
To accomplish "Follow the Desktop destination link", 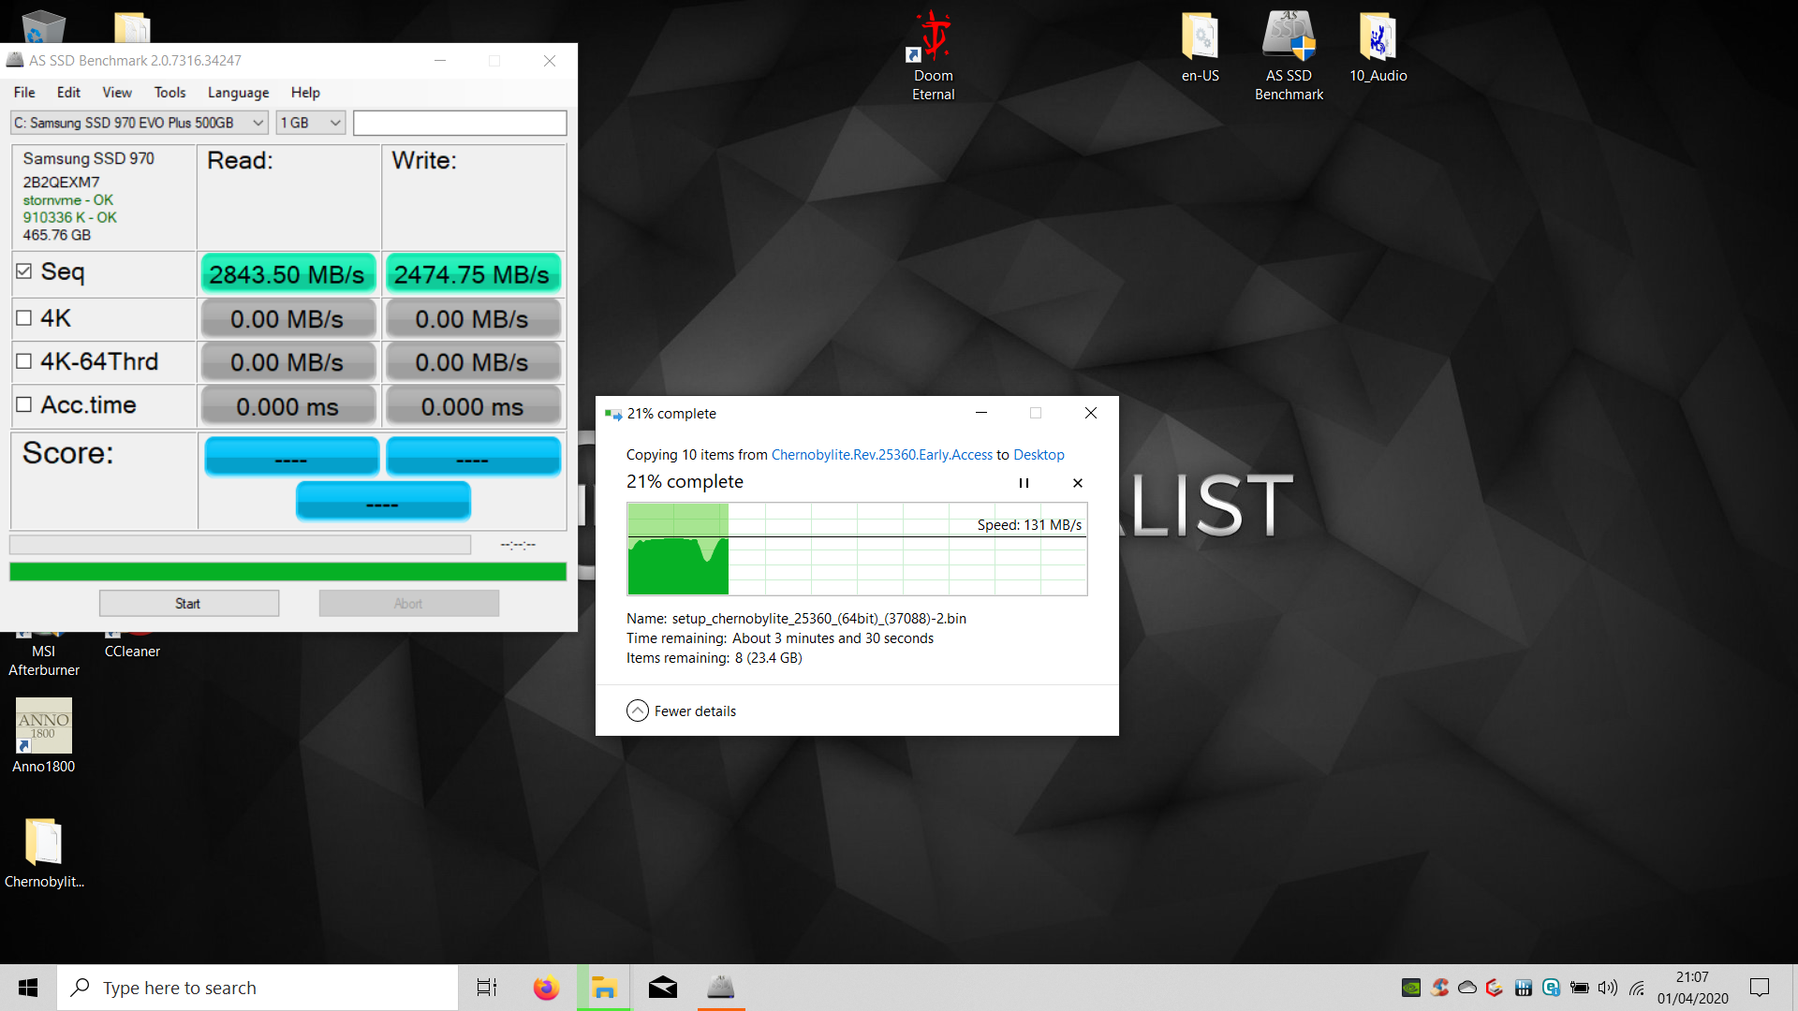I will pos(1039,455).
